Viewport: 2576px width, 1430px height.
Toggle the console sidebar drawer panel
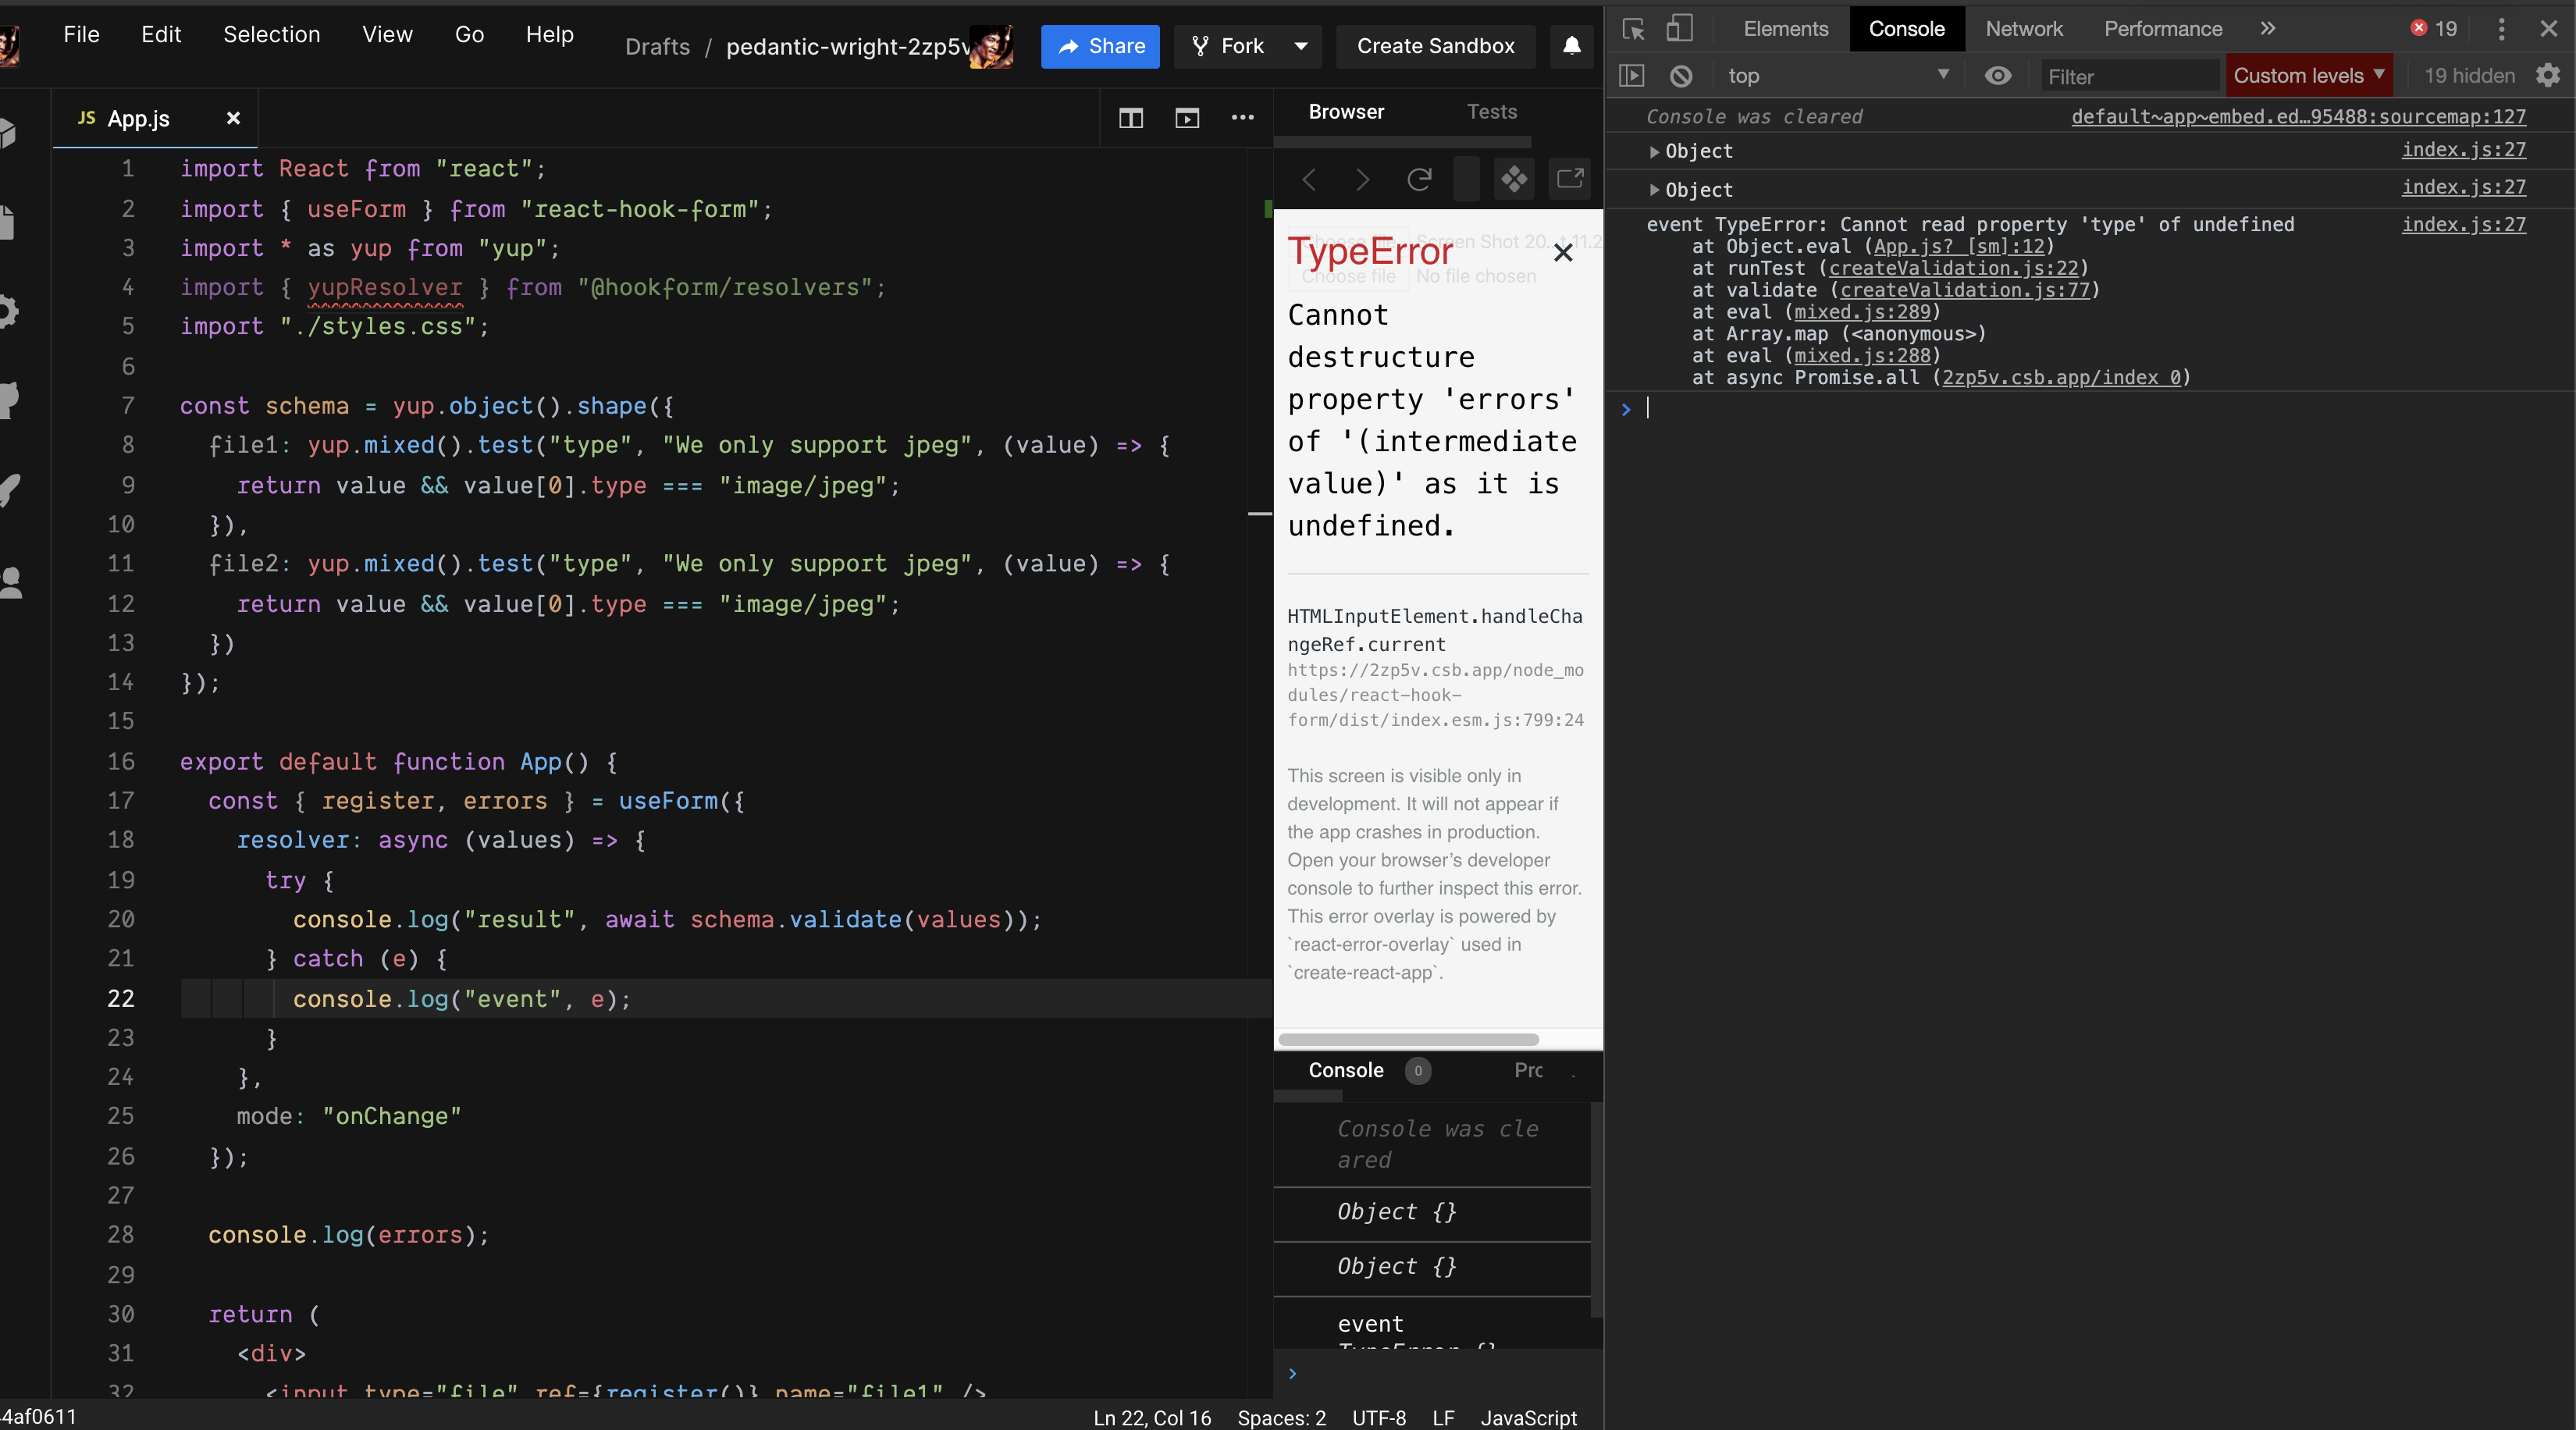(x=1632, y=75)
